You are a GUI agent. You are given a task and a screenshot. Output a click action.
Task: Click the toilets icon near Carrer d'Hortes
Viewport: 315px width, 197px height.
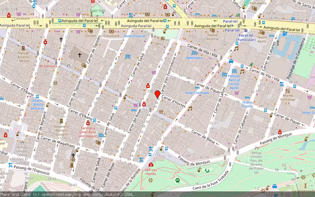click(161, 112)
